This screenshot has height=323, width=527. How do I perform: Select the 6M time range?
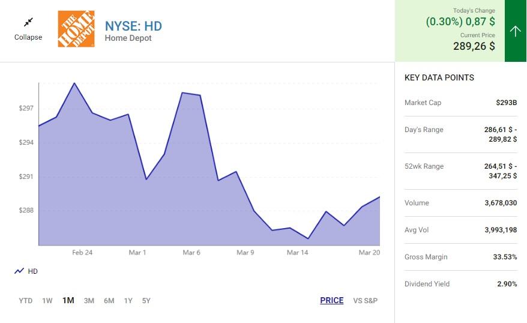(109, 300)
